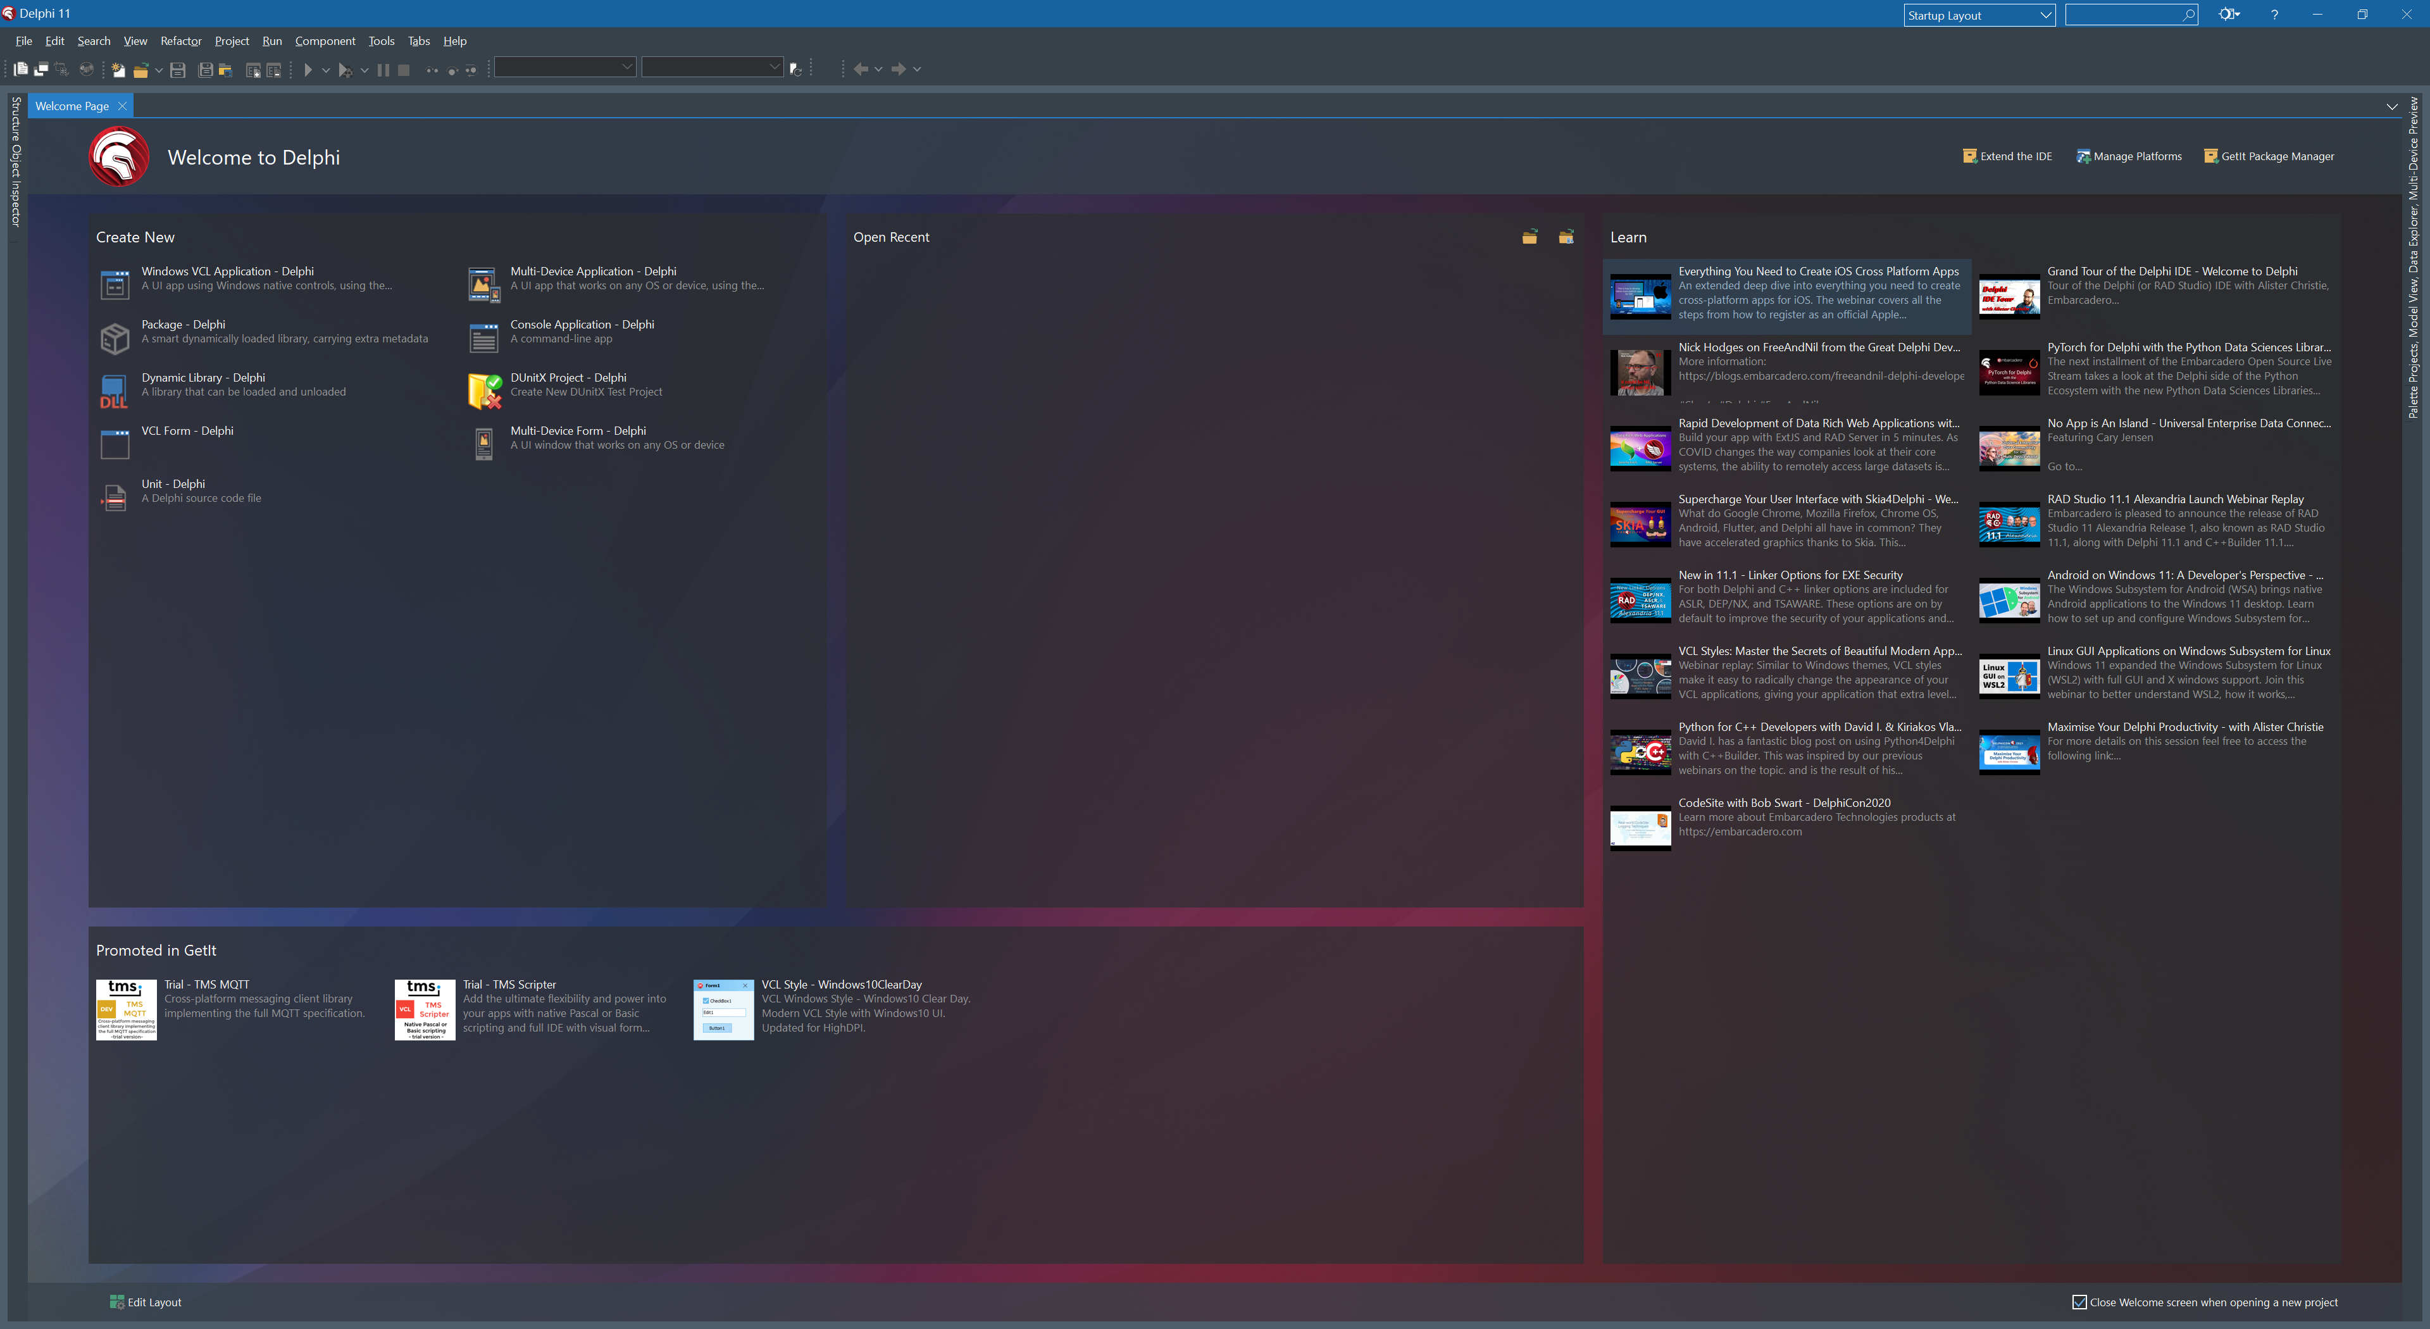Click the Edit Layout button
The image size is (2430, 1329).
point(146,1302)
